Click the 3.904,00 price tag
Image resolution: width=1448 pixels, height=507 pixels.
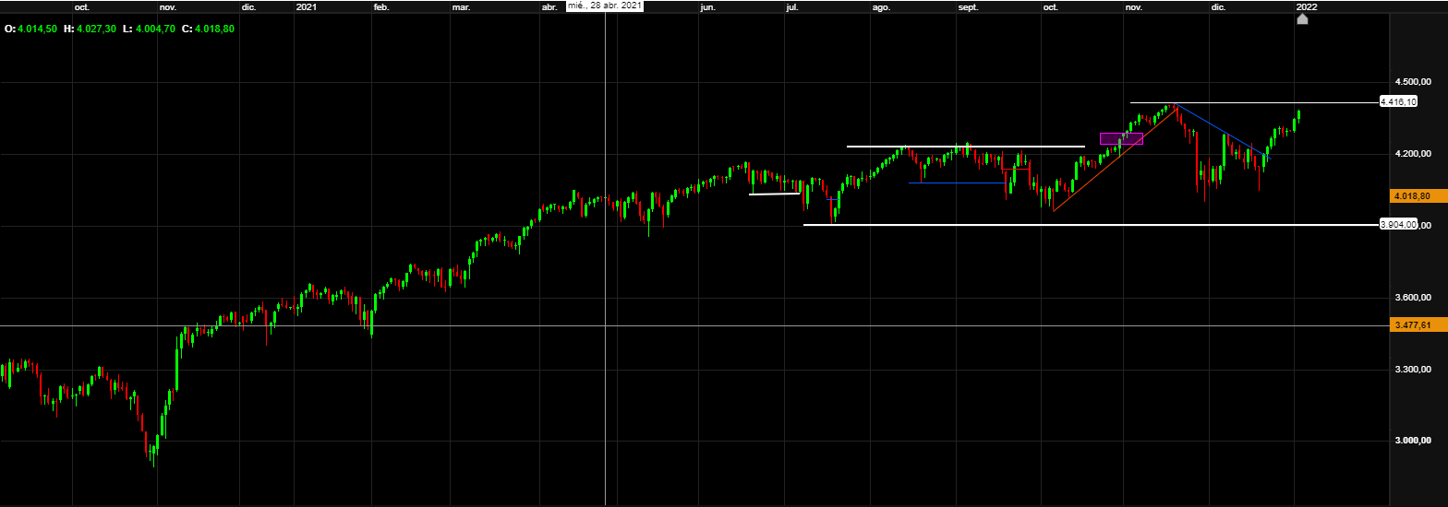pyautogui.click(x=1398, y=225)
